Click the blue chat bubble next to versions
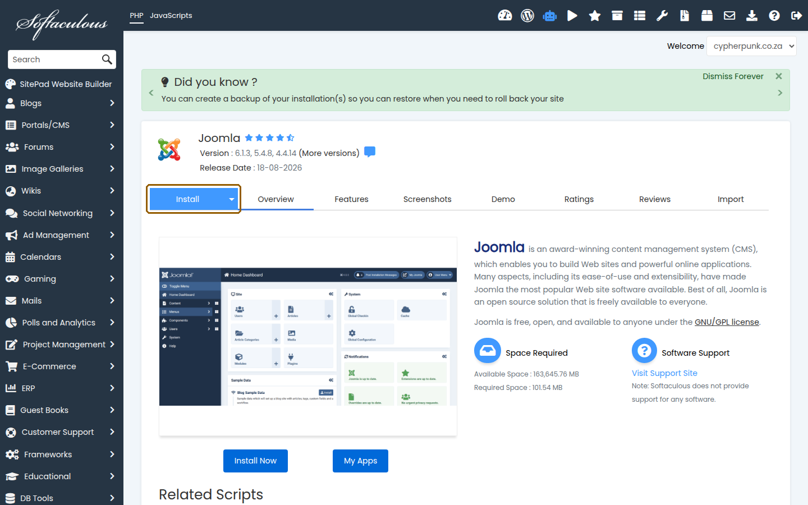Image resolution: width=808 pixels, height=505 pixels. [x=370, y=152]
